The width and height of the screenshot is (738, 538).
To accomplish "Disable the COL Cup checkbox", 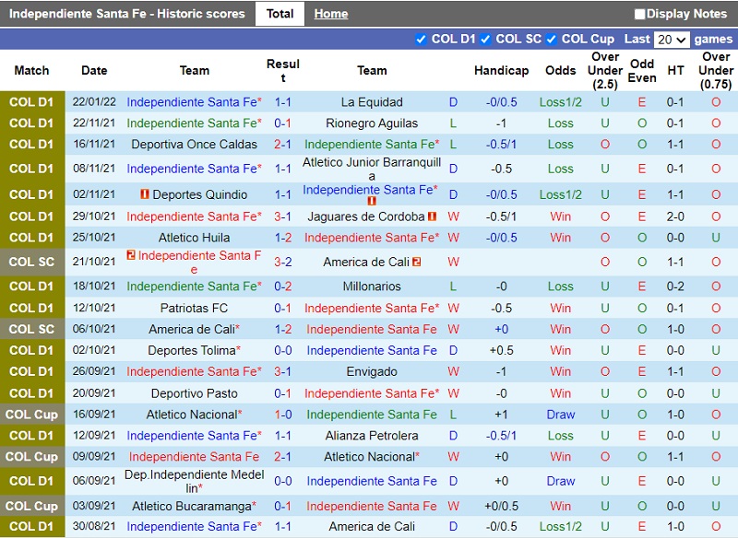I will 552,39.
